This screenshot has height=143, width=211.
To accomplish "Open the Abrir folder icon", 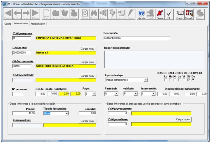I will pos(55,14).
